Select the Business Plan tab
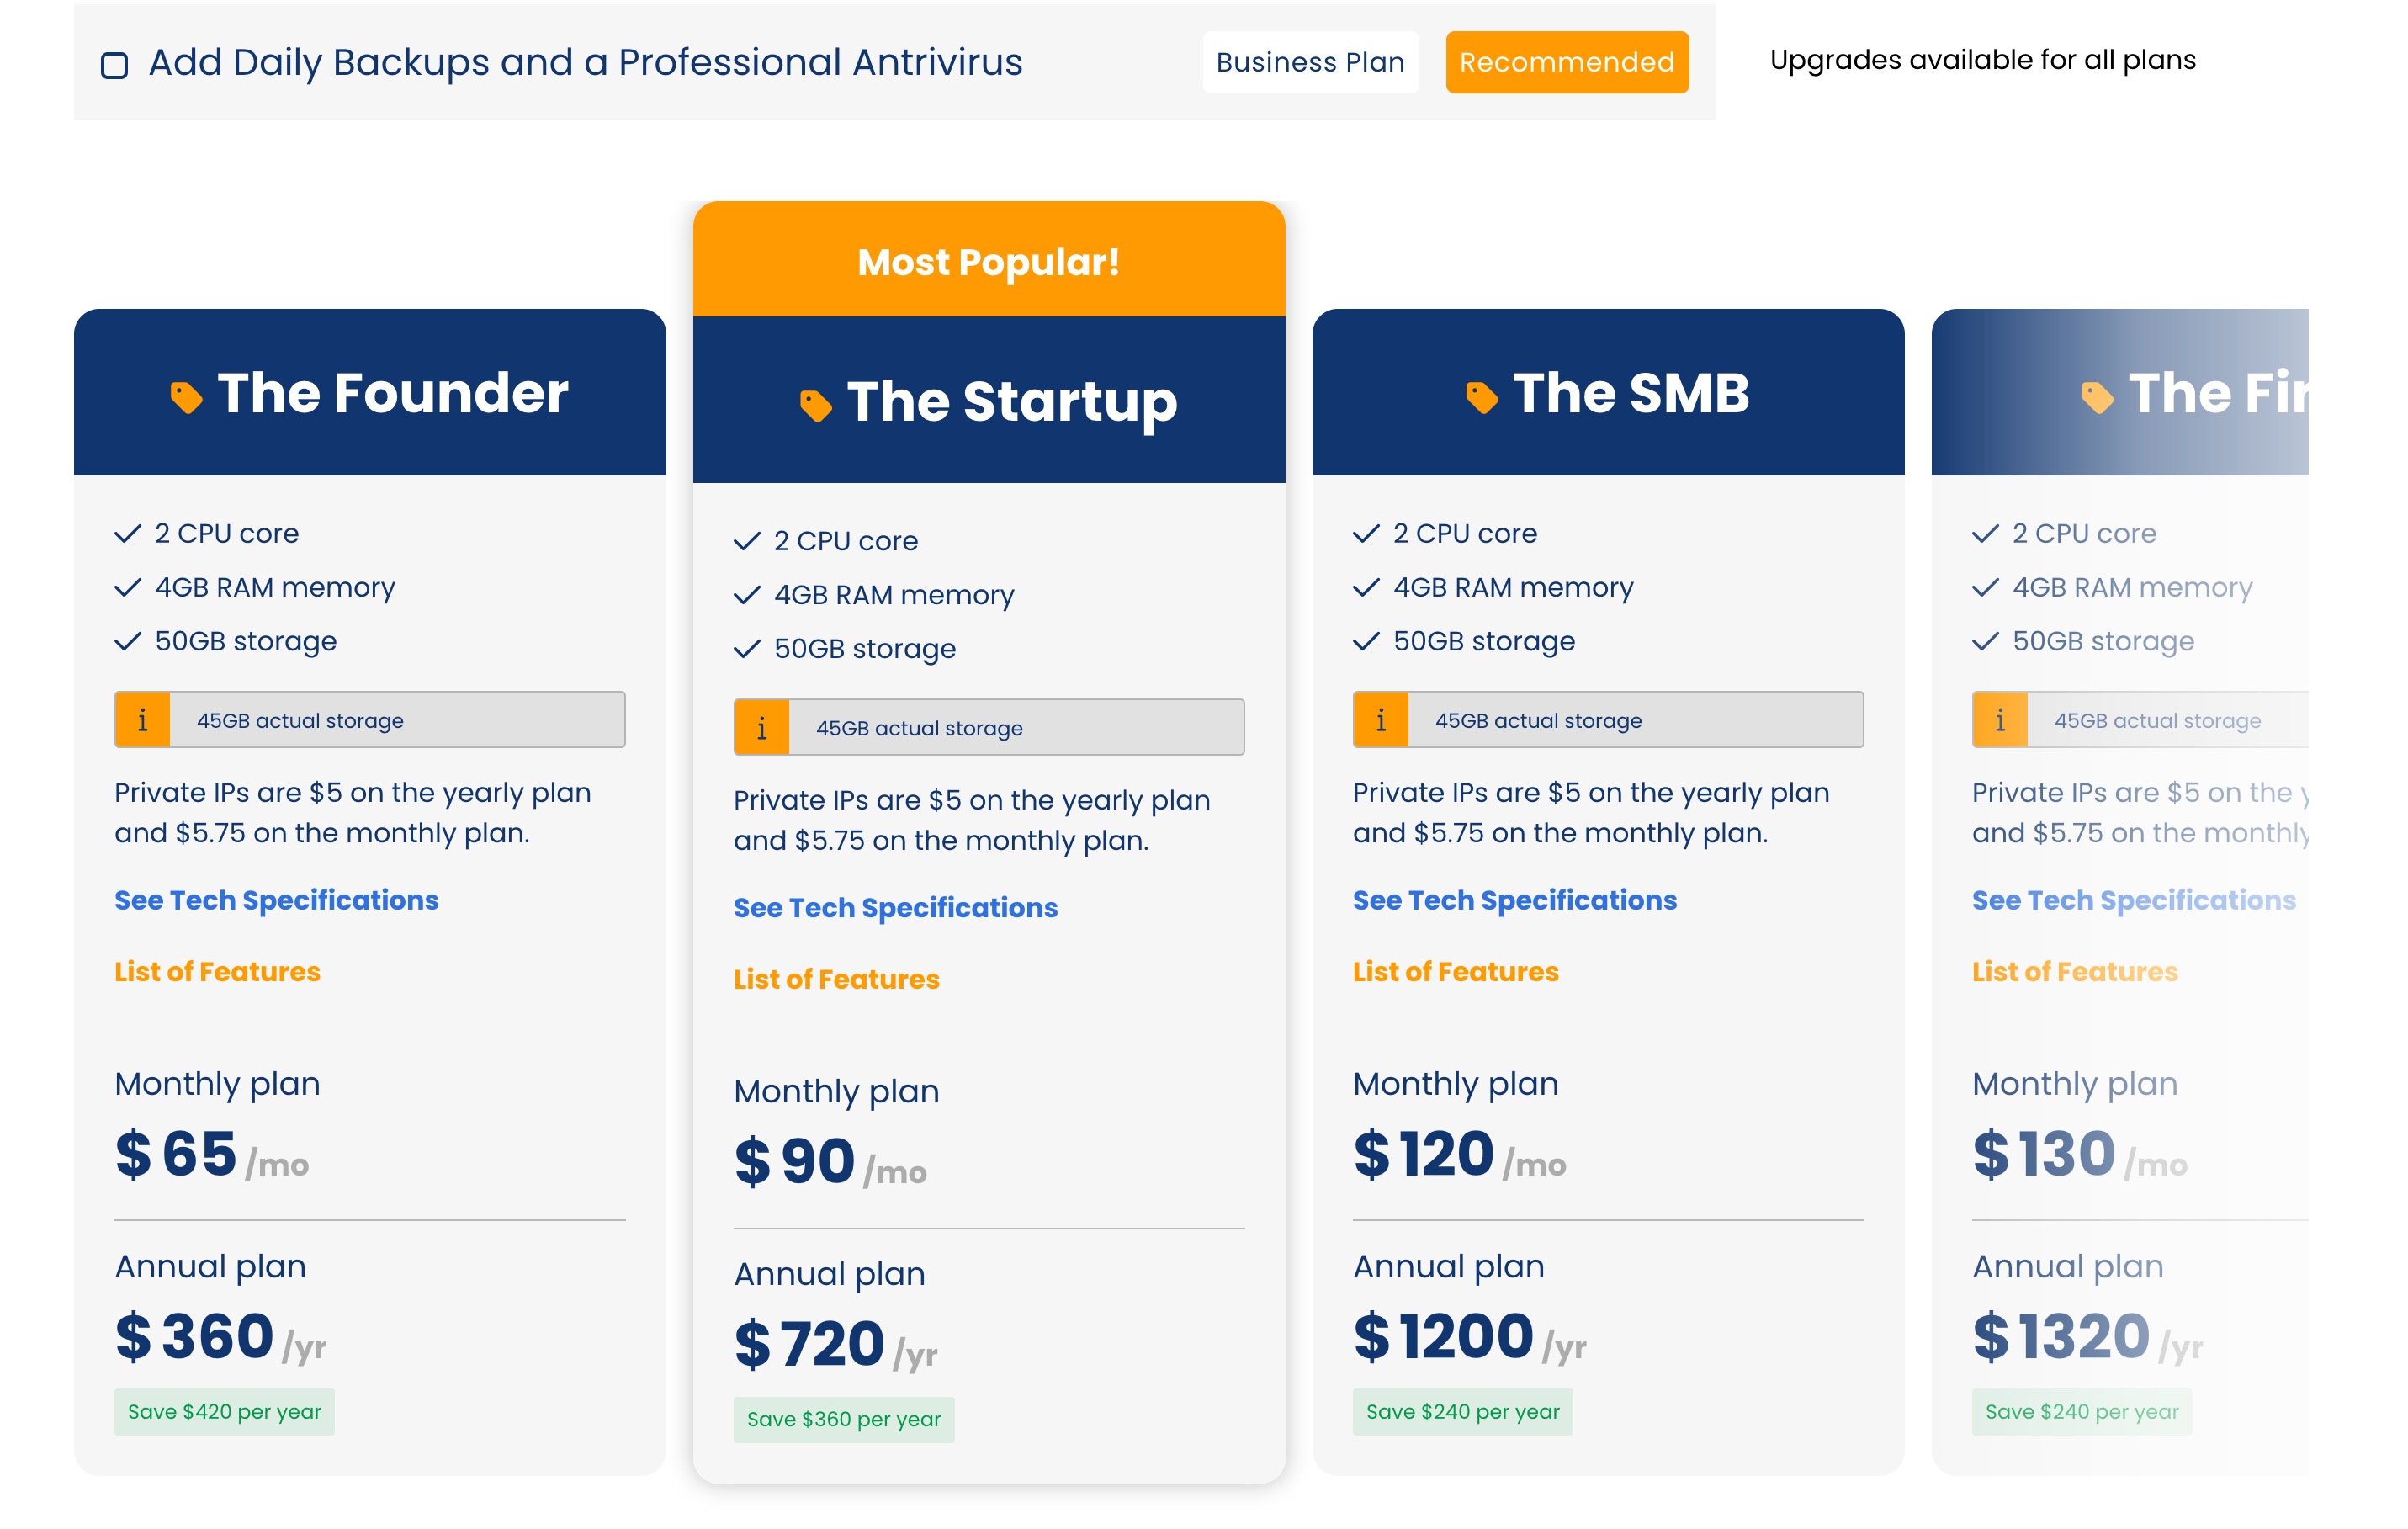The image size is (2408, 1529). click(x=1310, y=62)
